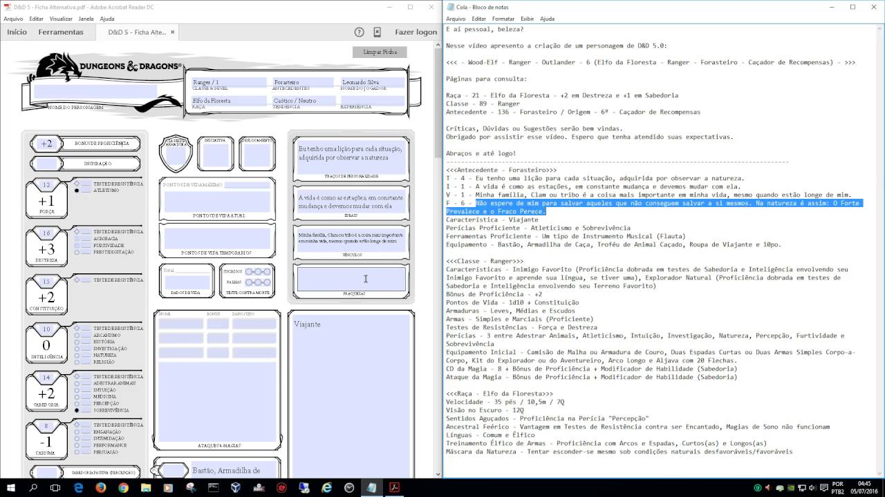The height and width of the screenshot is (497, 885).
Task: Open Task View on the taskbar
Action: click(55, 487)
